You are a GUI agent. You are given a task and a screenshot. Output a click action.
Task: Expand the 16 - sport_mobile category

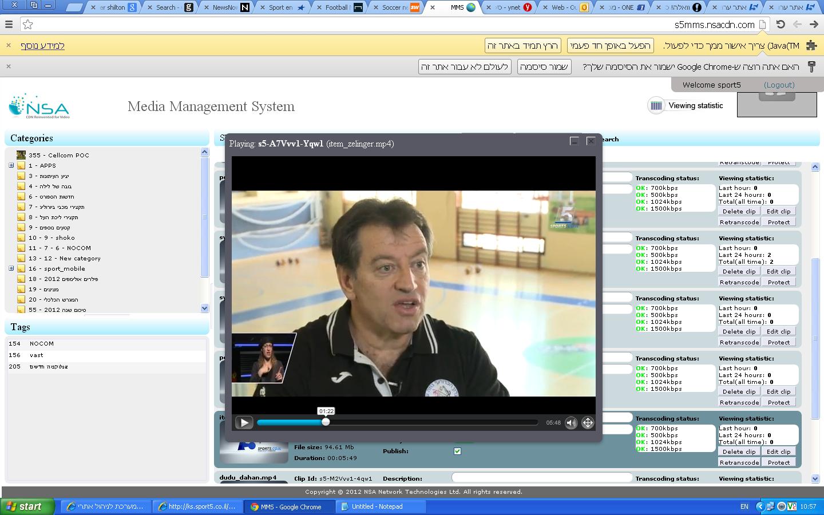[x=11, y=268]
